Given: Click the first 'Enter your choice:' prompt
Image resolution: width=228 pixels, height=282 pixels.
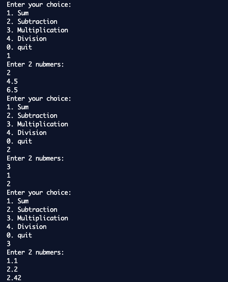Looking at the screenshot, I should (x=39, y=4).
